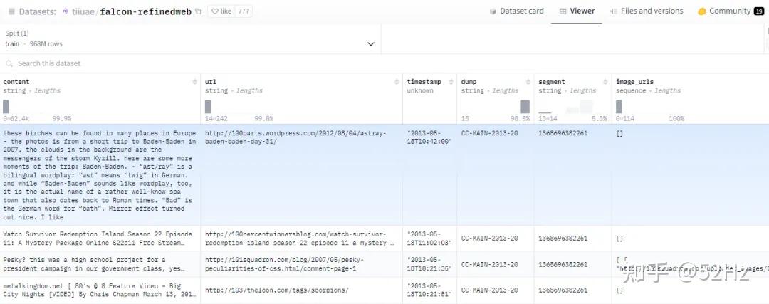Sort by content column arrows icon
769x304 pixels.
coord(195,82)
